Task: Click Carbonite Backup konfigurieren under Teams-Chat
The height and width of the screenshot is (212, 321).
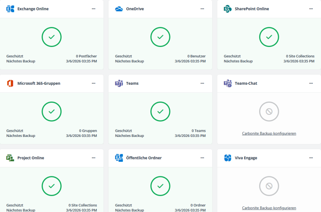Action: (x=269, y=133)
